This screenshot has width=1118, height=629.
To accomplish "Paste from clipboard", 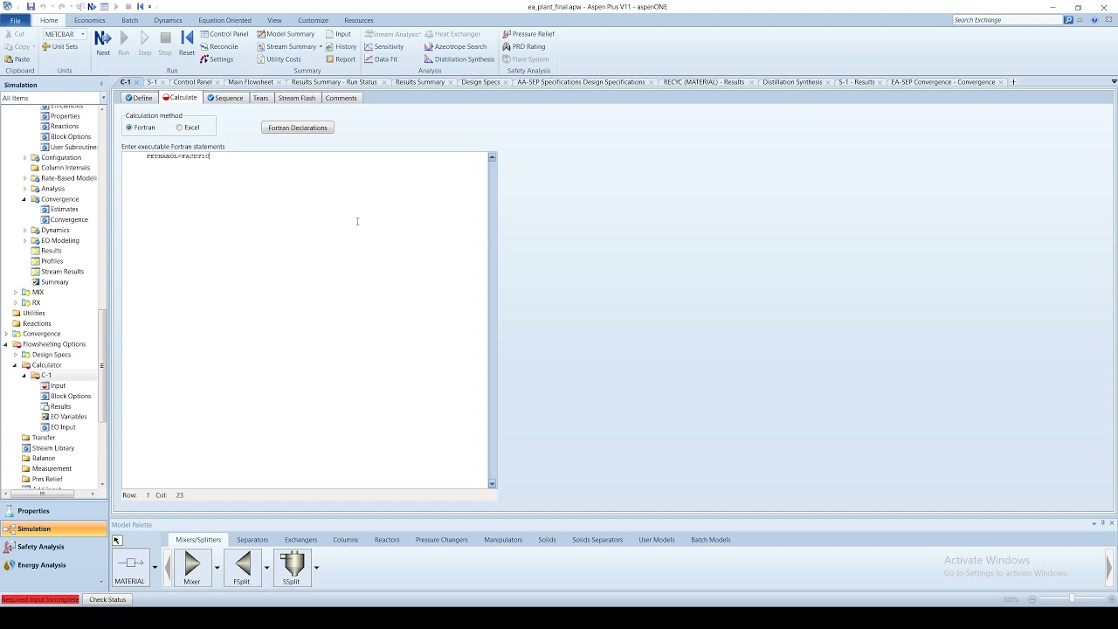I will (17, 59).
